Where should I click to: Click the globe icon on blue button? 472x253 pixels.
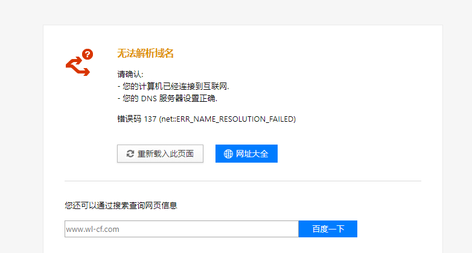(228, 154)
